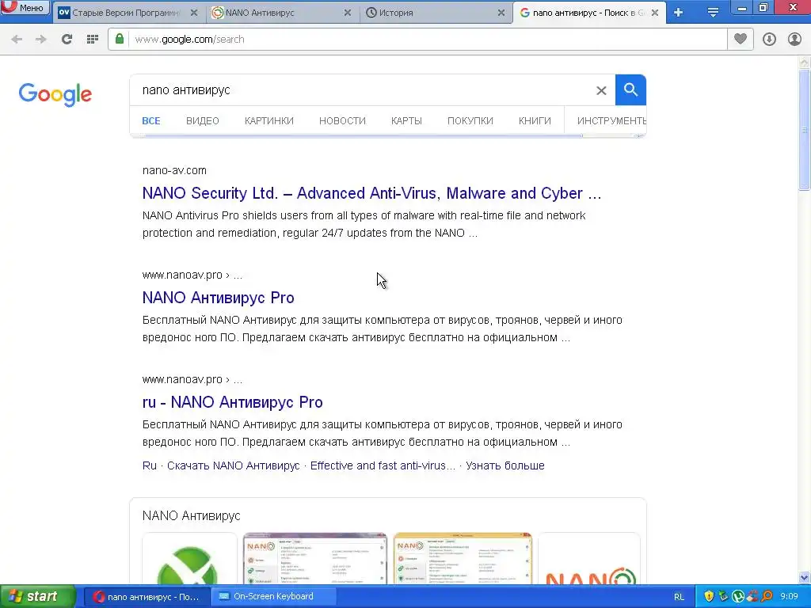Click Effective and fast anti-virus sitelink
The width and height of the screenshot is (811, 608).
coord(383,465)
